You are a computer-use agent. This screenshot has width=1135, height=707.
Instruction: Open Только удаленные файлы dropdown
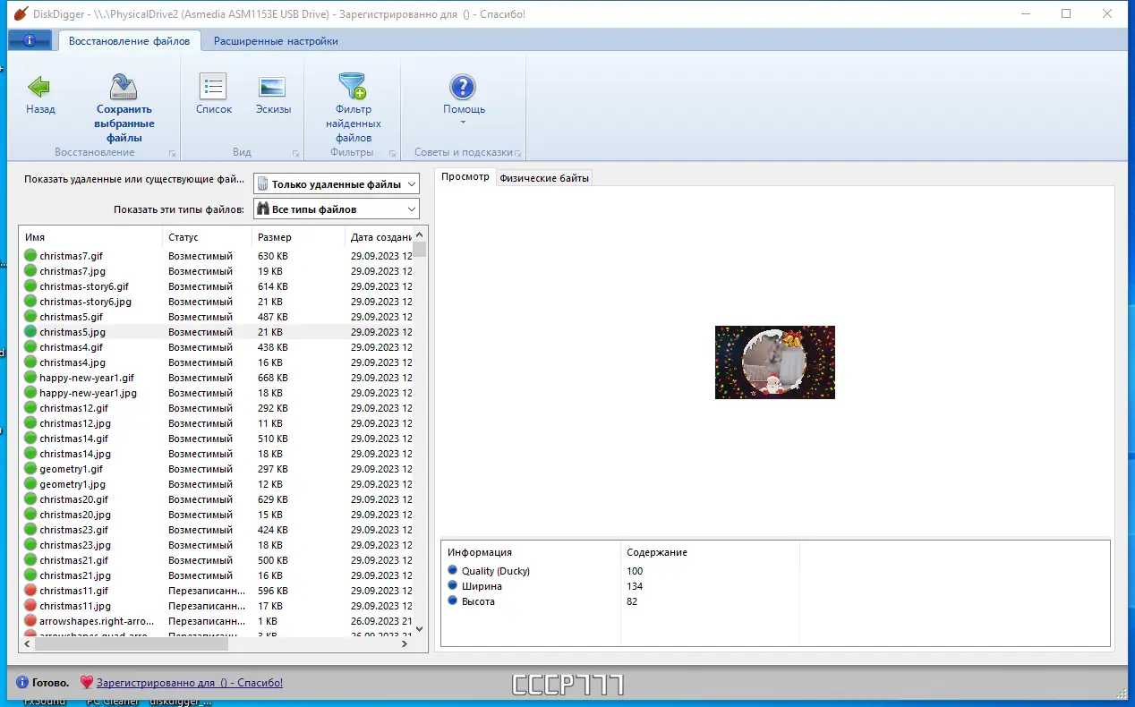click(337, 184)
